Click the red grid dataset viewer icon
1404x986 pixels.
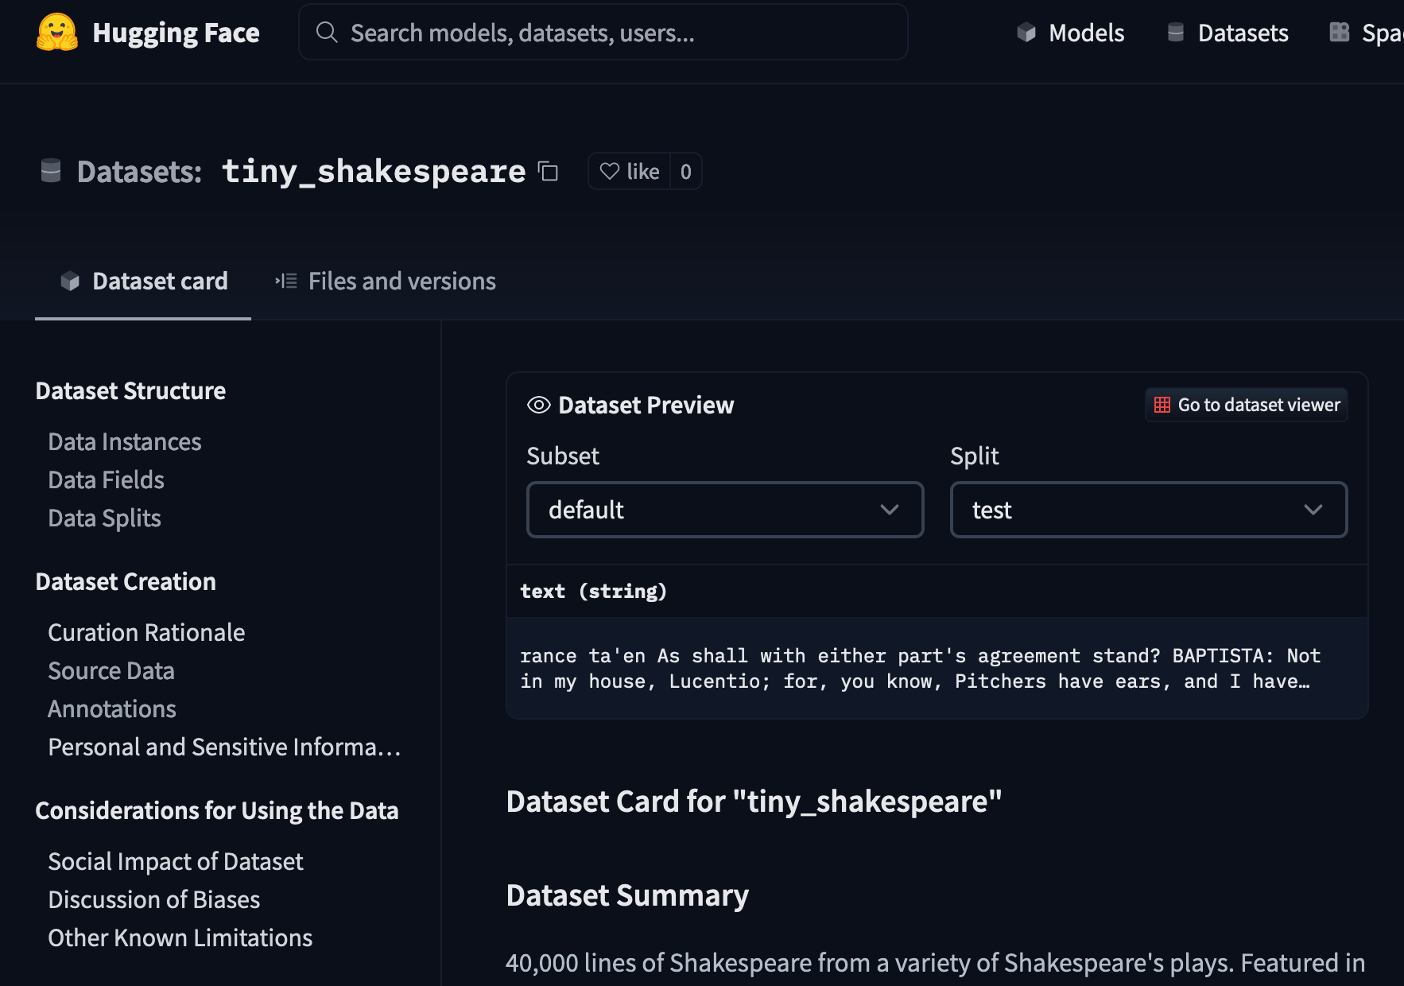pyautogui.click(x=1162, y=405)
